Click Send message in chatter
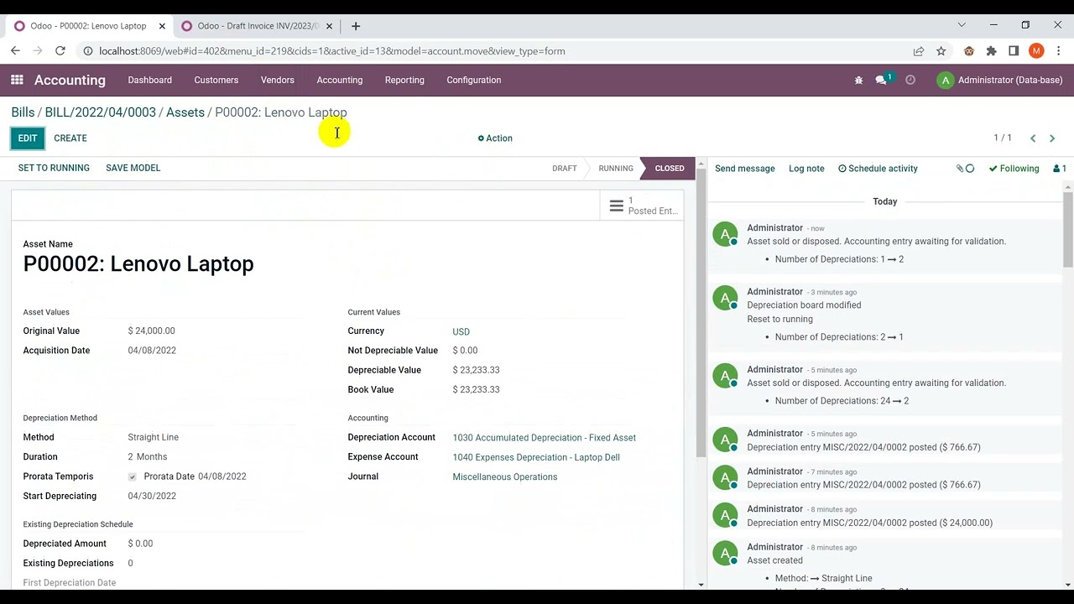 (x=745, y=169)
